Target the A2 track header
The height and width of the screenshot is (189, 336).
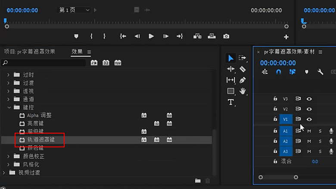[286, 141]
